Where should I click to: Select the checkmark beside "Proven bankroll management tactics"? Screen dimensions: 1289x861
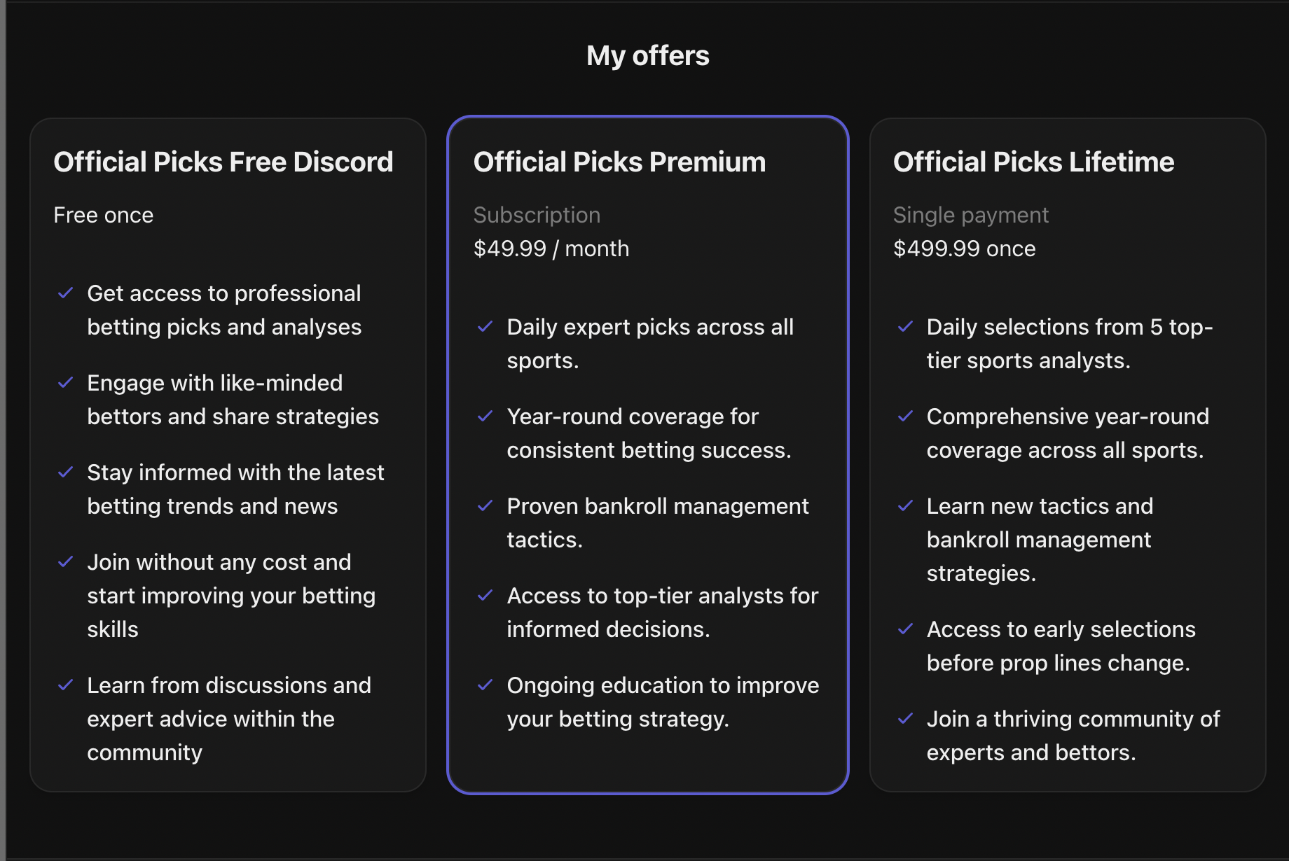(486, 505)
